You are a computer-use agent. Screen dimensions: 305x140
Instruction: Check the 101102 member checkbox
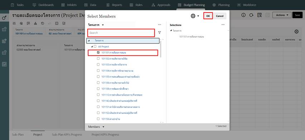tap(98, 58)
